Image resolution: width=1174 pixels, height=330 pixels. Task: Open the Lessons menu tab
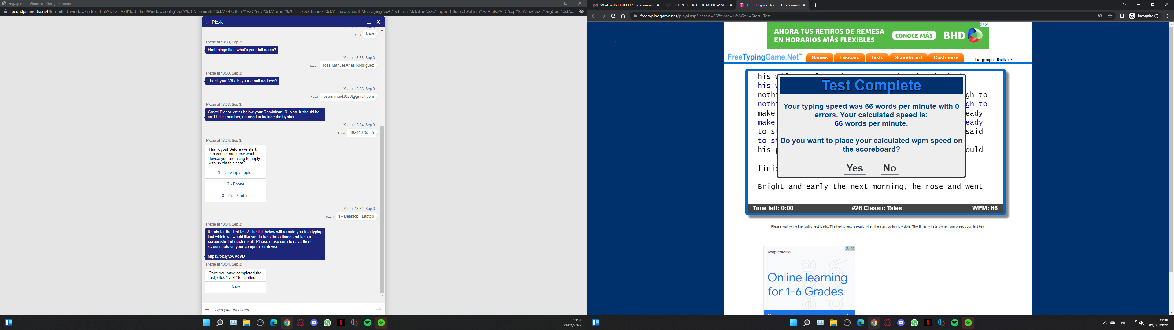tap(849, 58)
